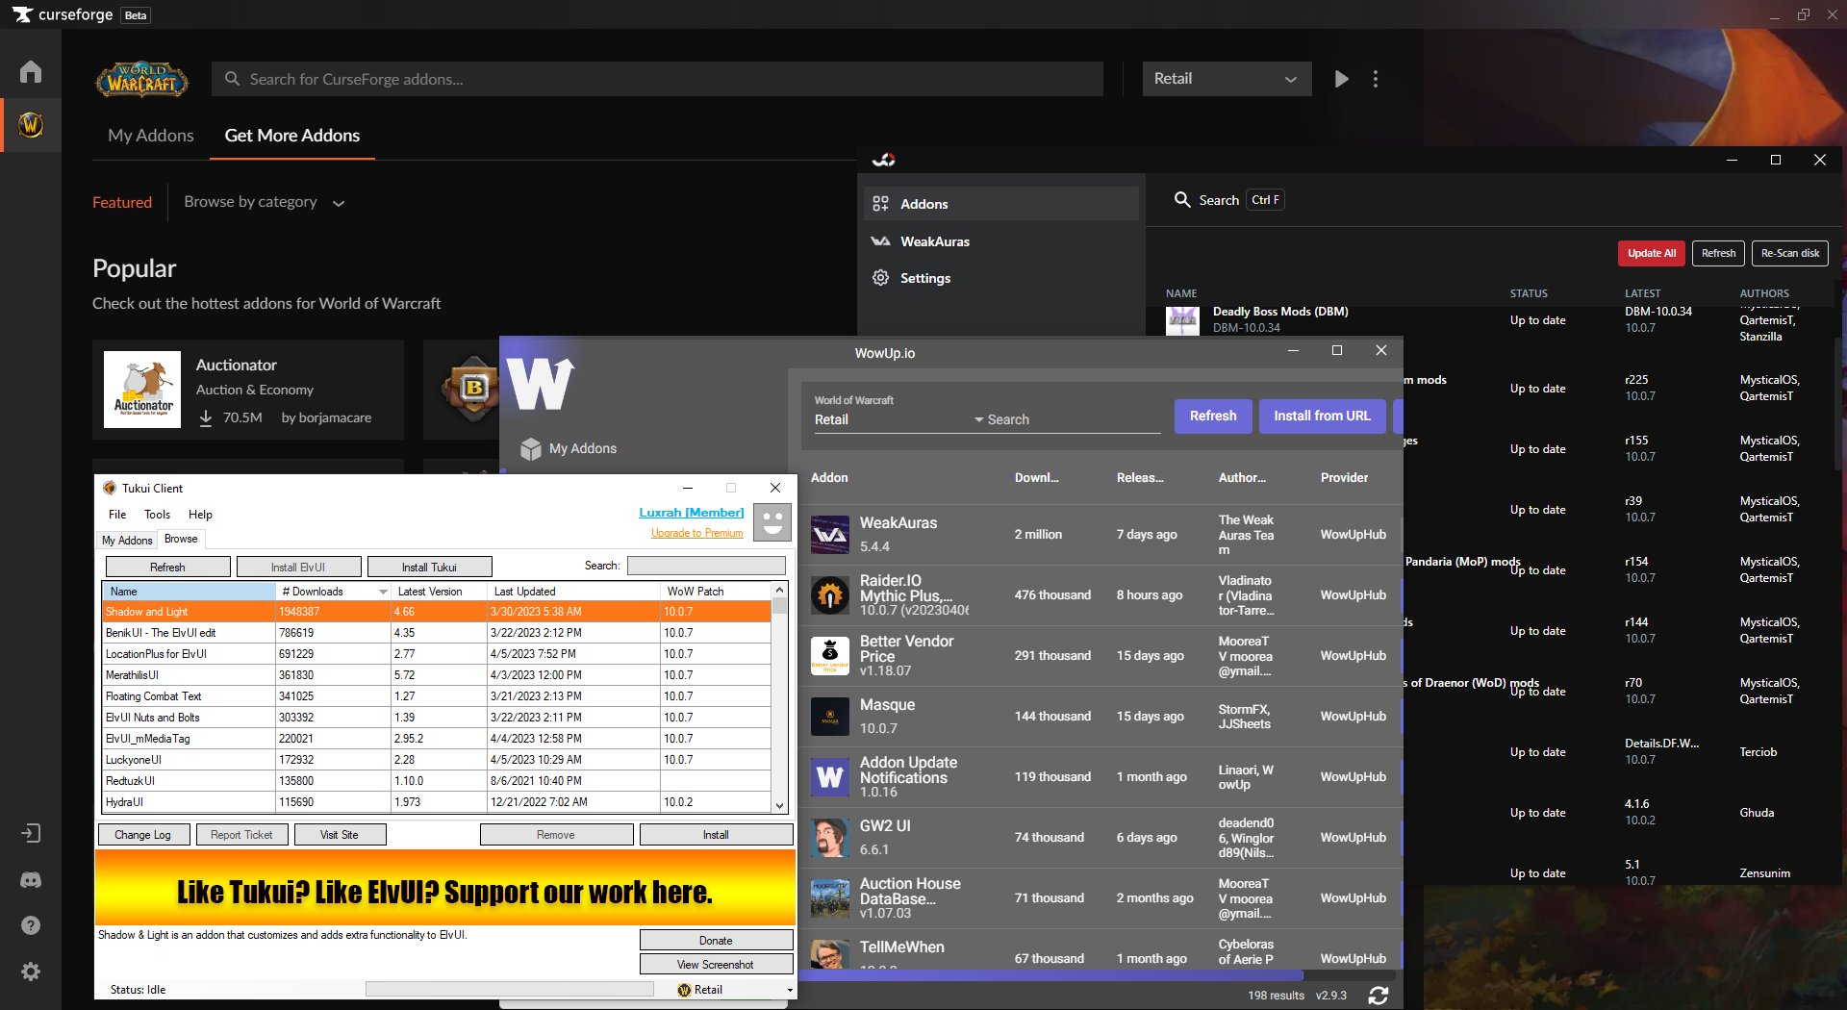Screen dimensions: 1847x1010
Task: Select World of Warcraft game icon in CurseForge sidebar
Action: pyautogui.click(x=31, y=125)
